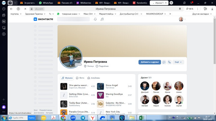Viewport: 216px width, 121px height.
Task: Open the MAXIMOVGROUP bookmarks folder
Action: [156, 14]
